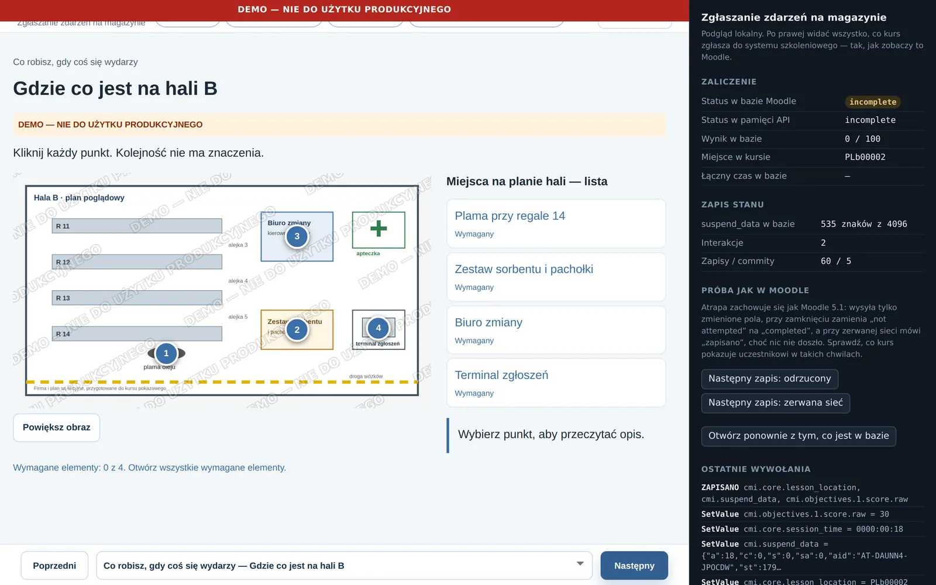Enlarge the plan with Powiększ obraz
This screenshot has width=936, height=585.
56,428
